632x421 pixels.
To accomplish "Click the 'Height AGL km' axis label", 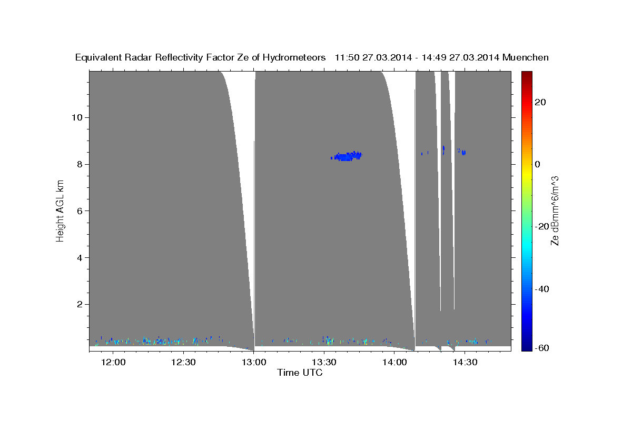I will coord(60,211).
